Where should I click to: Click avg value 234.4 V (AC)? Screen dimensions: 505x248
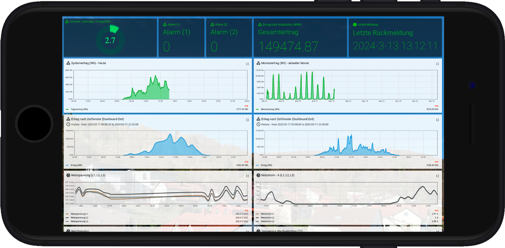click(242, 218)
